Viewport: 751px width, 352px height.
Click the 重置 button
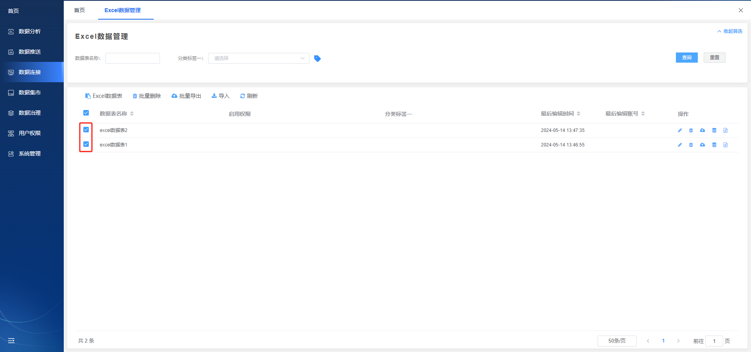click(x=715, y=58)
